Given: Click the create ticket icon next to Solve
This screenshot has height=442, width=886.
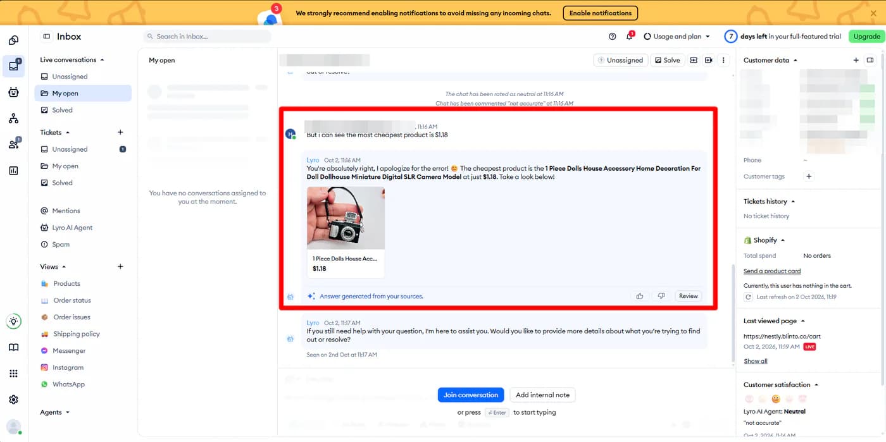Looking at the screenshot, I should pos(694,60).
